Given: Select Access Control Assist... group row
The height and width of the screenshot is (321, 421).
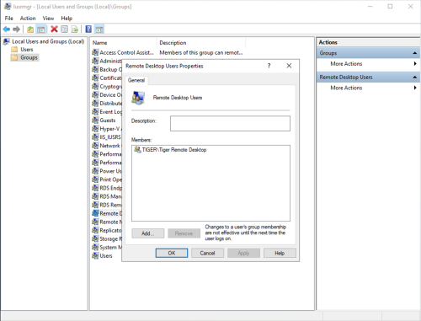Looking at the screenshot, I should point(123,52).
